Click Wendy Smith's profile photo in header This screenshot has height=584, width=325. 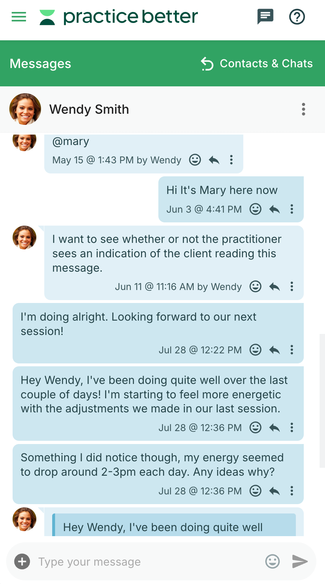pyautogui.click(x=25, y=109)
